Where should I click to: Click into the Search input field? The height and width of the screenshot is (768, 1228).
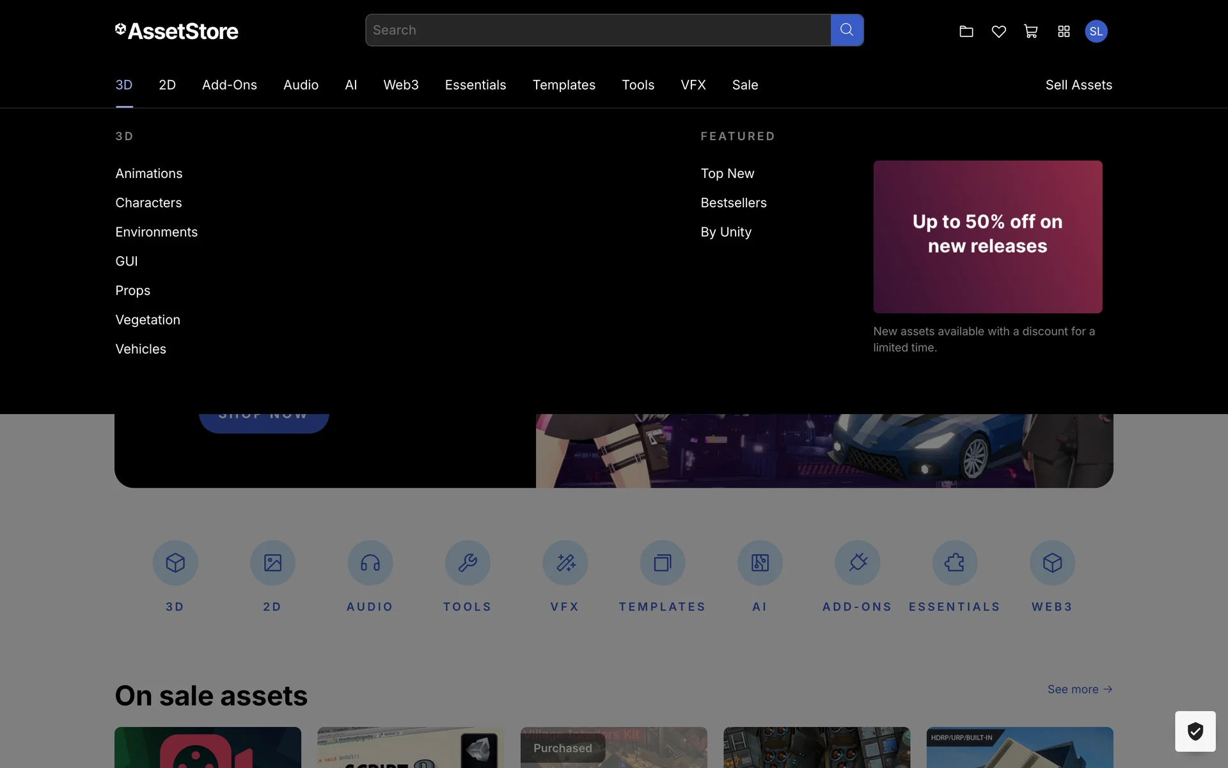597,30
